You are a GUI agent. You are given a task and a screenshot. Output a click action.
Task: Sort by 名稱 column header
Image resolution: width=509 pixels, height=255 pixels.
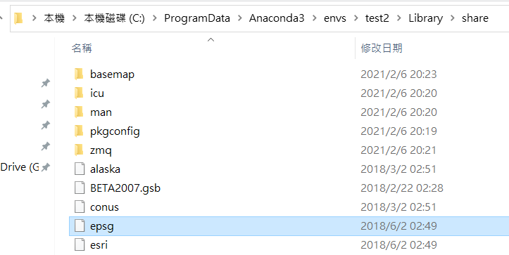click(x=82, y=48)
